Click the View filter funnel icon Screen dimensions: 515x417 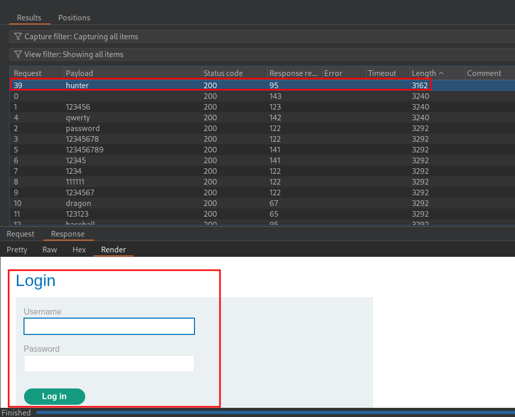18,55
